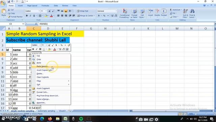Expand Filter submenu in context menu
The width and height of the screenshot is (216, 122).
[51, 81]
